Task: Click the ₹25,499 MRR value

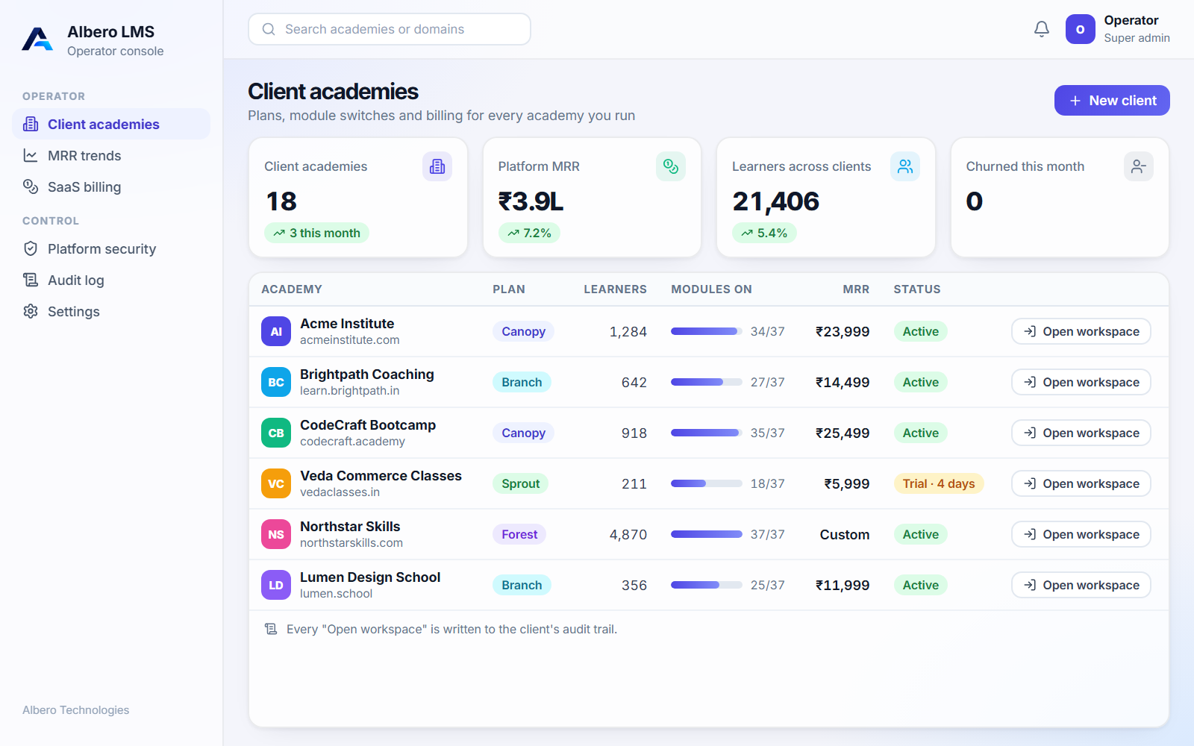Action: tap(843, 433)
